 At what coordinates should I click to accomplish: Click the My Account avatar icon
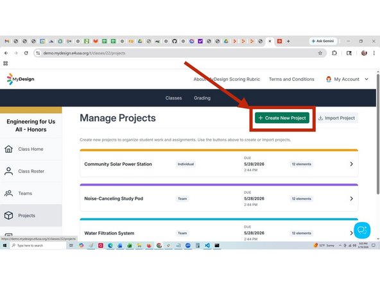[329, 79]
